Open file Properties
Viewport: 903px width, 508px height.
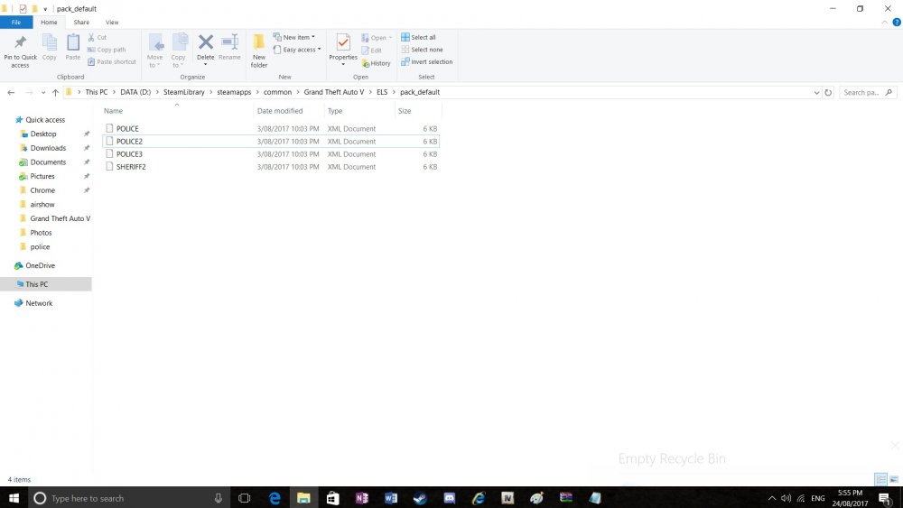coord(343,50)
